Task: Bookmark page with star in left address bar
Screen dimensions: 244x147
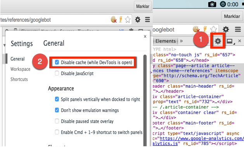Action: [128, 20]
